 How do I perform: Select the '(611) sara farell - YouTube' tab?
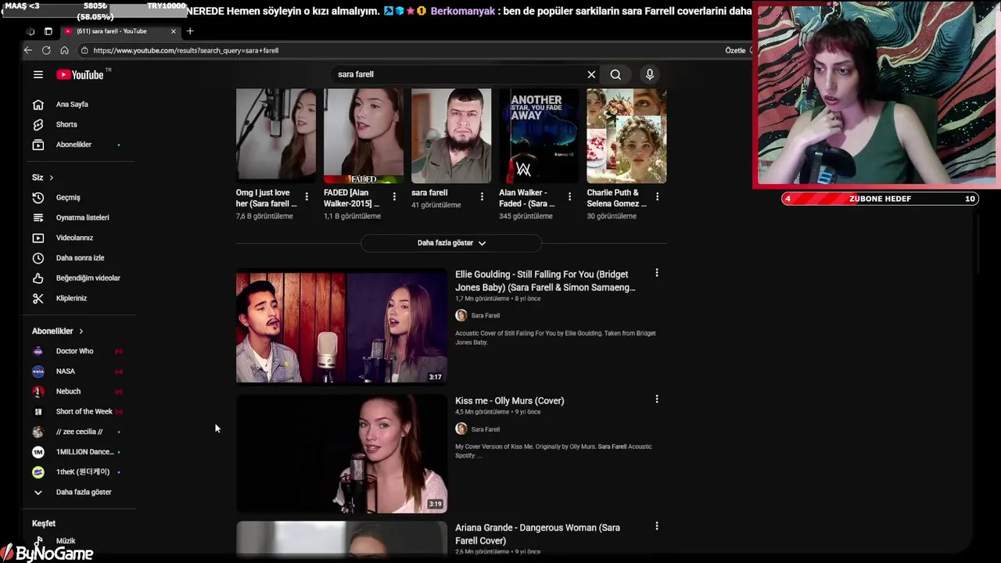(x=120, y=31)
